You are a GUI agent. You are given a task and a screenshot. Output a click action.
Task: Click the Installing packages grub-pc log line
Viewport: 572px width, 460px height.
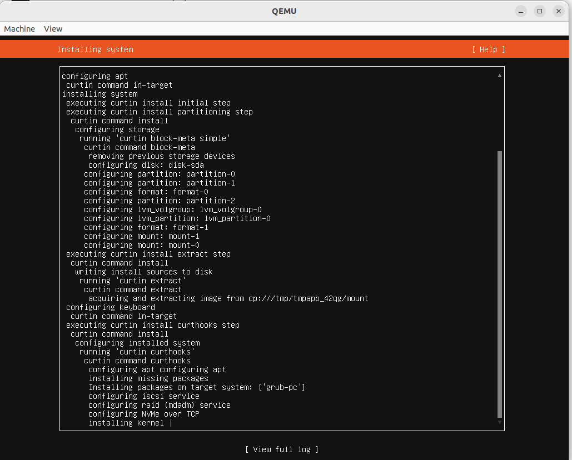point(197,387)
